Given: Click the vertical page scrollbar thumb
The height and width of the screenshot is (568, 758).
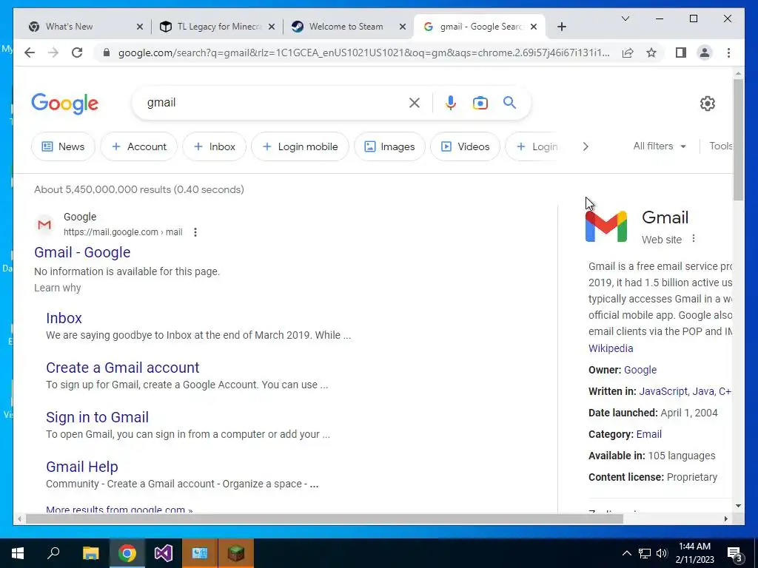Looking at the screenshot, I should tap(738, 140).
